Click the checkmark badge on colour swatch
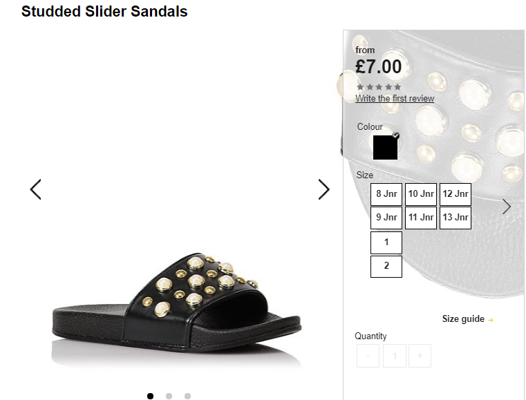The image size is (526, 400). coord(396,135)
